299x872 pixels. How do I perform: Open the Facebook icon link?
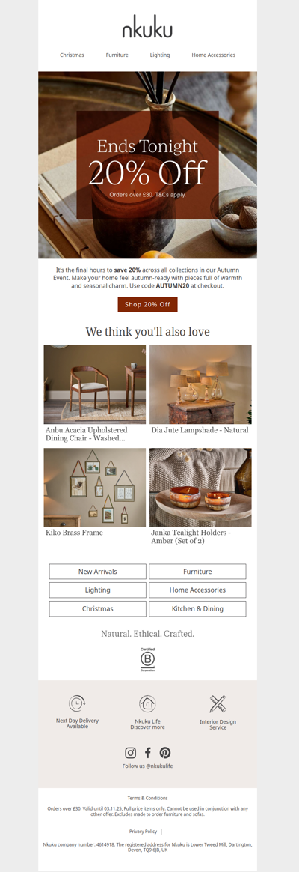click(x=147, y=752)
